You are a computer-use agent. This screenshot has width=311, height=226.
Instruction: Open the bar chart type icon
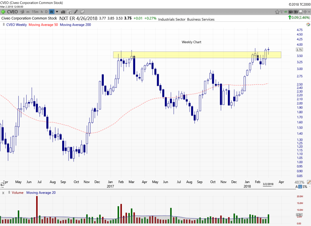[x=63, y=12]
